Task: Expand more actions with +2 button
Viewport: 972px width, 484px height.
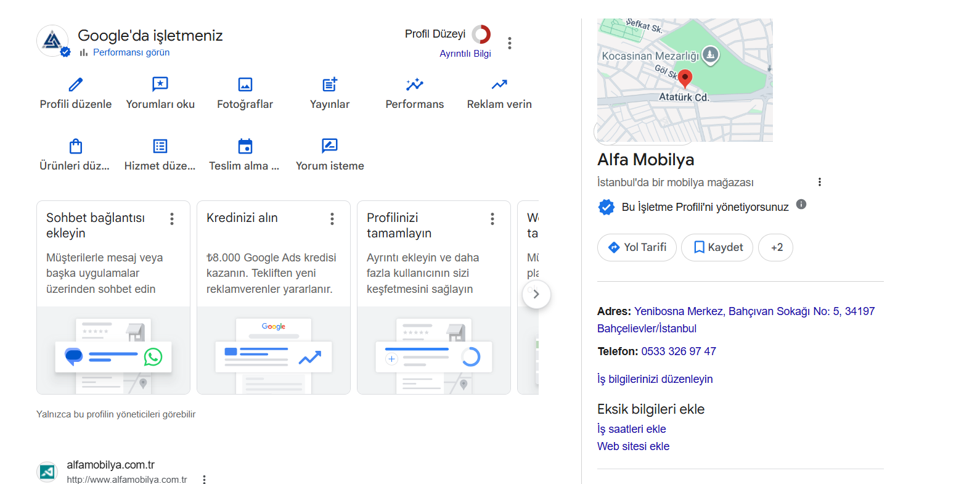Action: pos(775,247)
